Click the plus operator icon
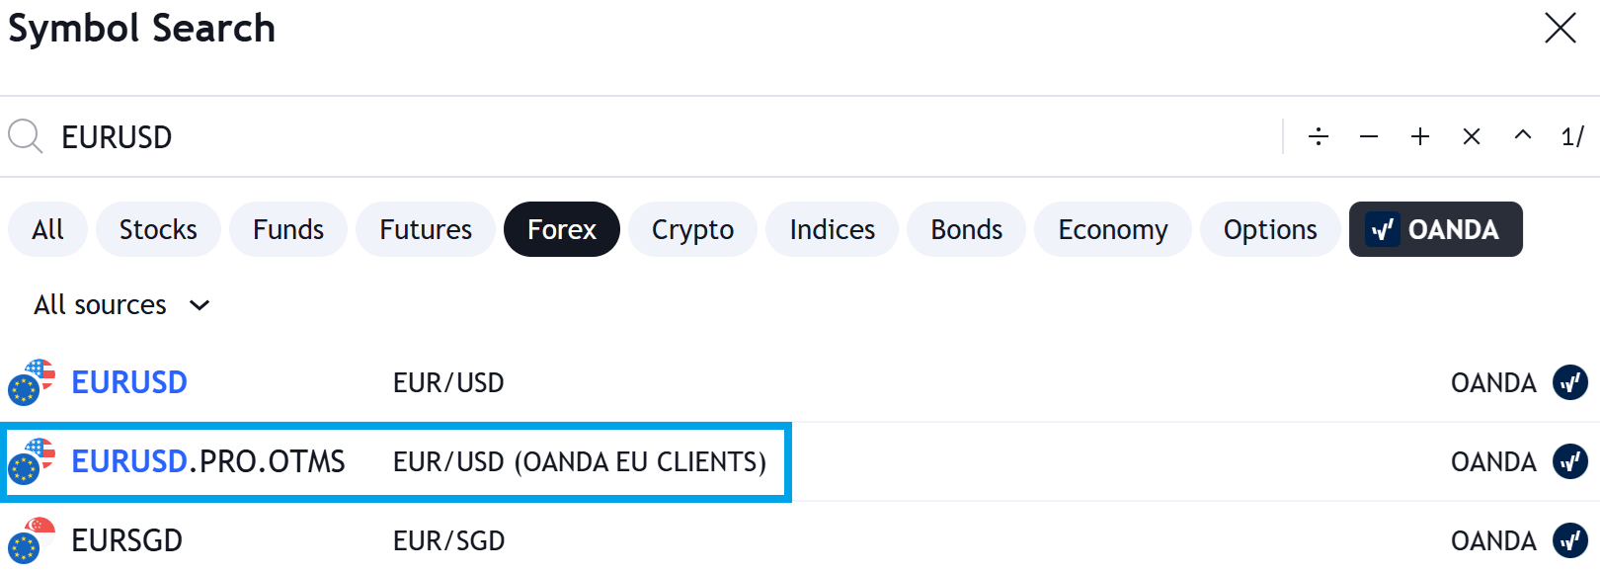The image size is (1600, 572). [x=1420, y=136]
